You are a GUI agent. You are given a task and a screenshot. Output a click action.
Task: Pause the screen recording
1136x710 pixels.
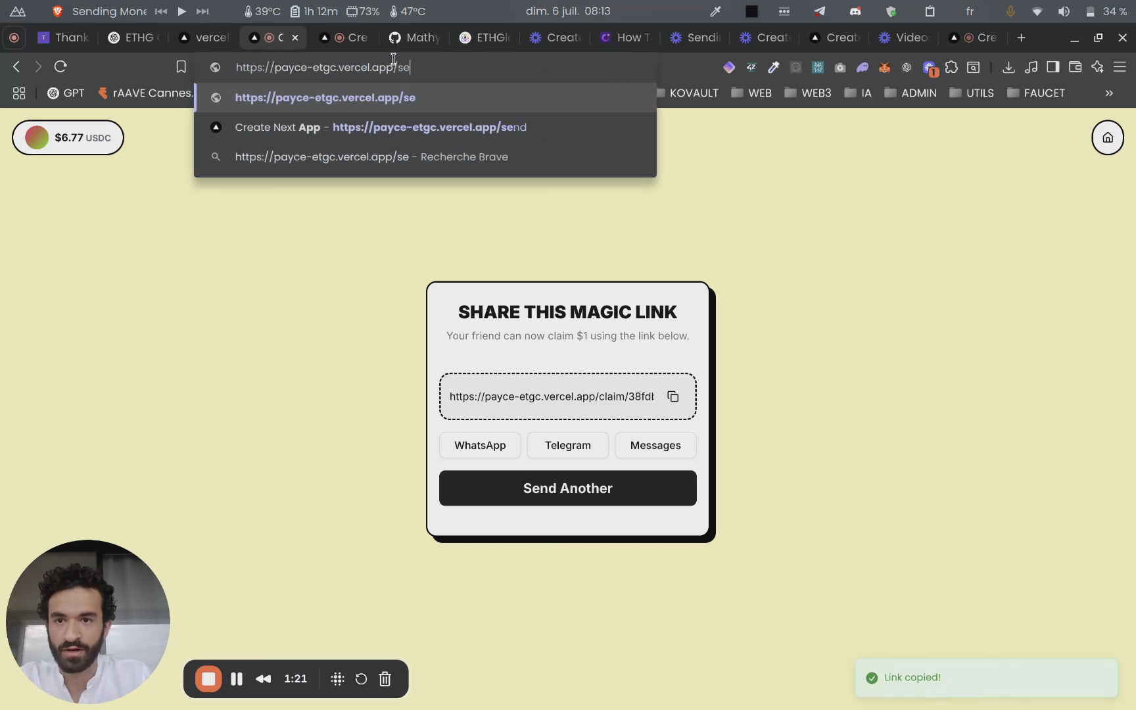[x=237, y=679]
